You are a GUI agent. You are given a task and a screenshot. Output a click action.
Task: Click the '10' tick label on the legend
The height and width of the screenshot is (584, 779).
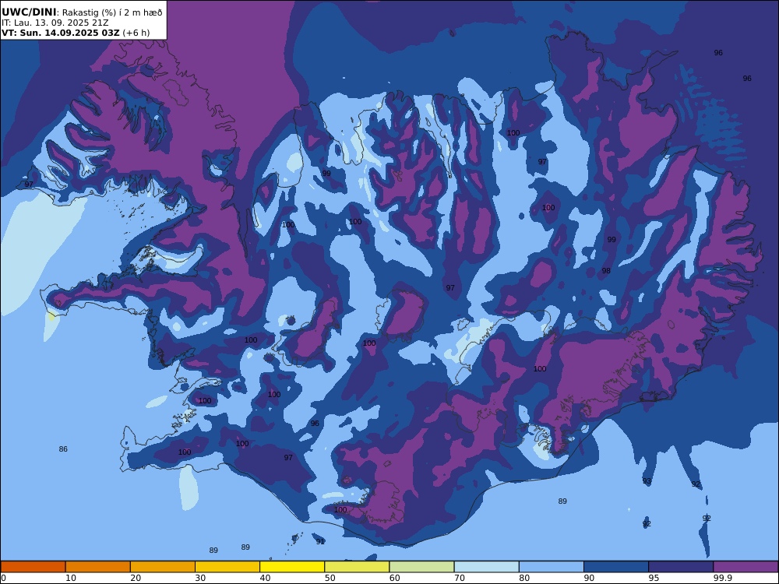[71, 578]
